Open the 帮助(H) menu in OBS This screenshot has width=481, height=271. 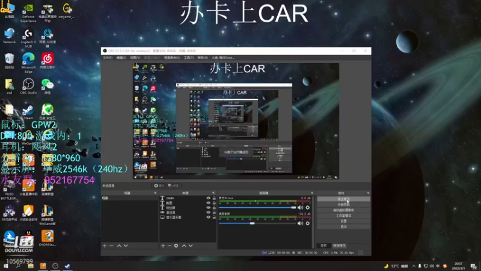[x=203, y=58]
